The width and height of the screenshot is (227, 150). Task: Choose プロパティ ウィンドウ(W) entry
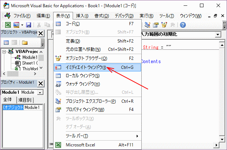click(x=97, y=110)
